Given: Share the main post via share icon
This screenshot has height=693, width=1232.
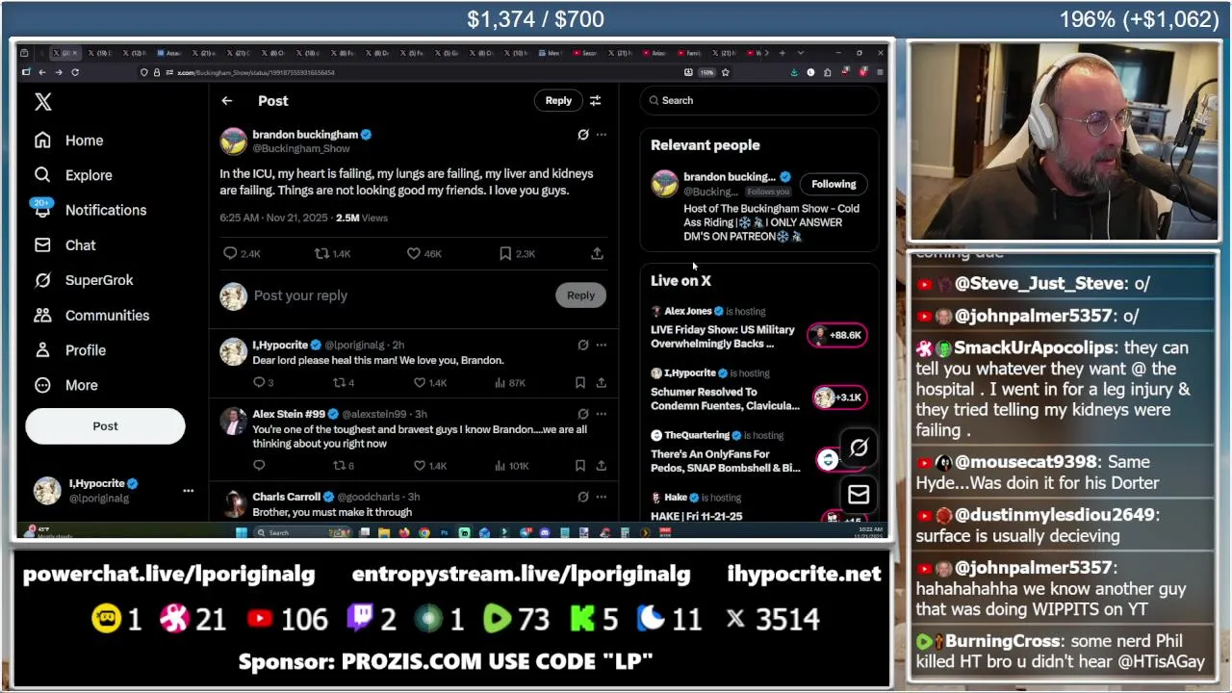Looking at the screenshot, I should pyautogui.click(x=597, y=253).
